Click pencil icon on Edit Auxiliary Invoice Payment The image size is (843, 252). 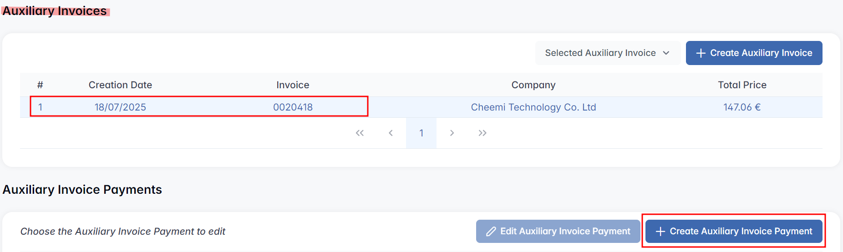coord(491,232)
